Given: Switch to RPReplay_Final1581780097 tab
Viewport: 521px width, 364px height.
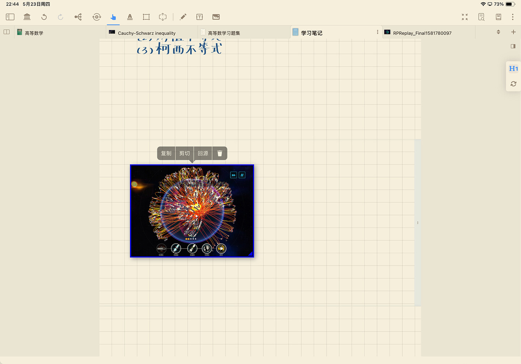Looking at the screenshot, I should point(429,33).
